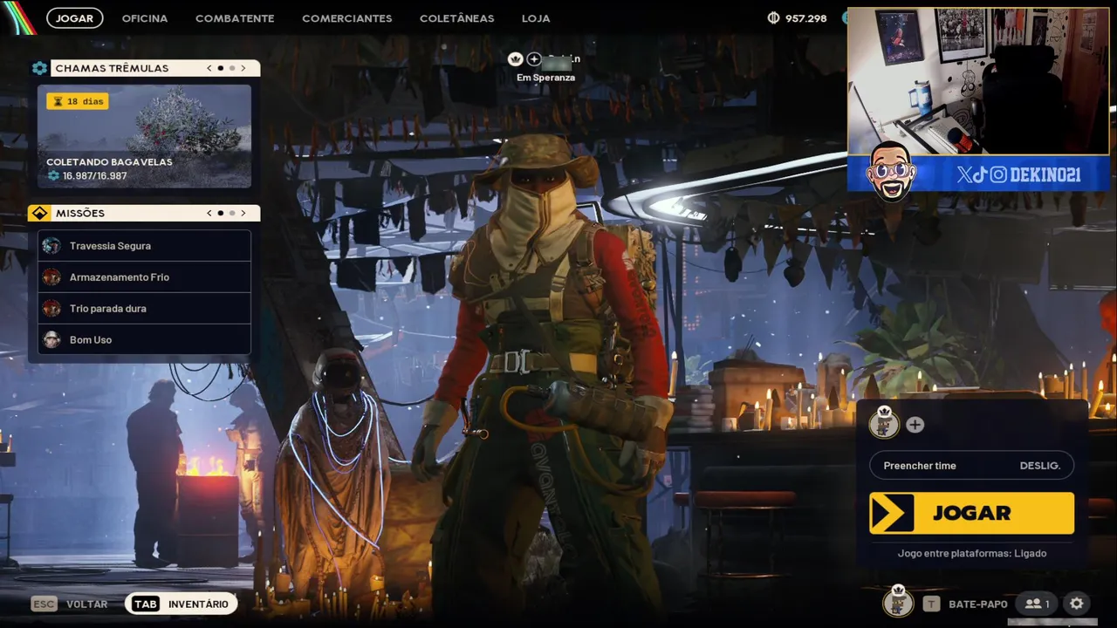The image size is (1117, 628).
Task: Click the DEKINO21 handle text
Action: tap(1045, 174)
